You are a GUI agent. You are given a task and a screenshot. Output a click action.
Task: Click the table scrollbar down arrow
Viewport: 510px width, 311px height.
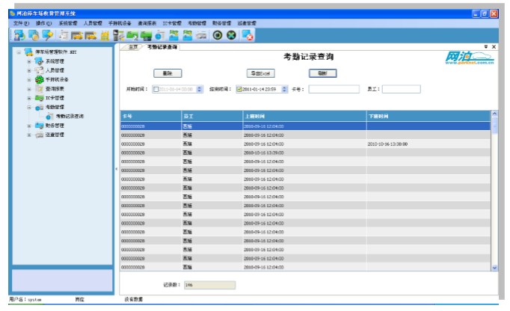pos(494,268)
